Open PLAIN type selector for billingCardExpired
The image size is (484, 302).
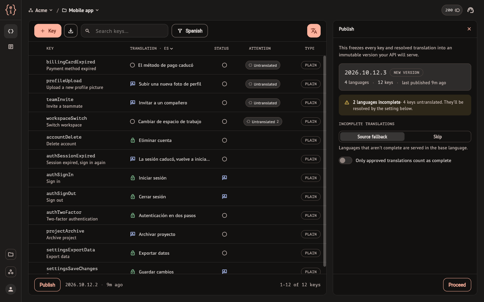311,65
